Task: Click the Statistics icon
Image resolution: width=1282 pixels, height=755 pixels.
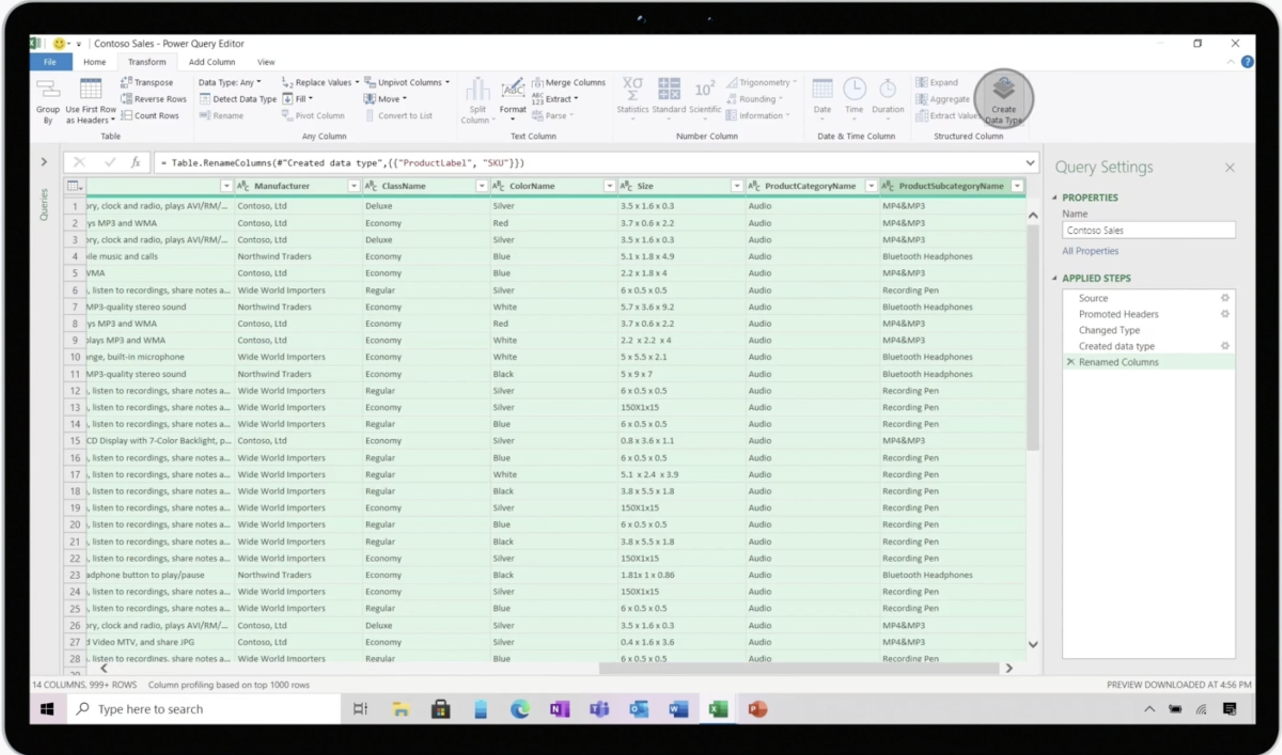Action: 632,88
